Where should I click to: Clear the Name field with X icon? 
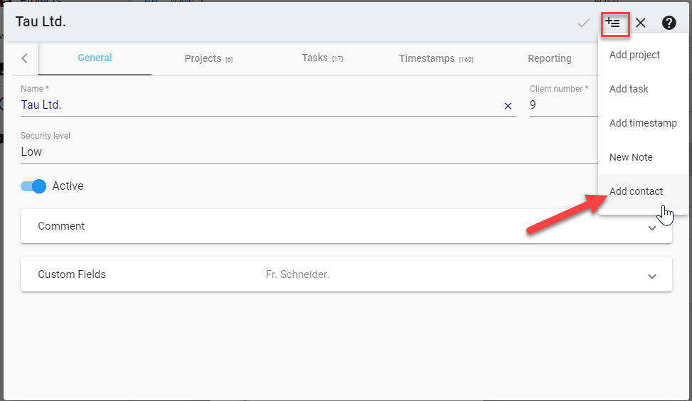pos(508,106)
